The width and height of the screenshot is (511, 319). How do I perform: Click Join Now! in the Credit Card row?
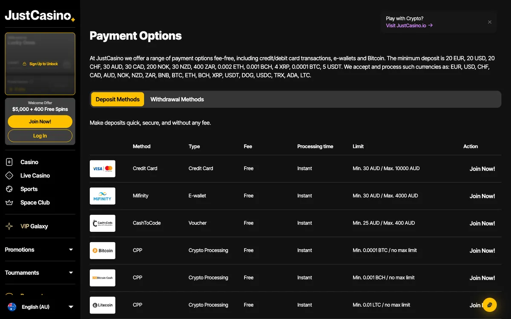coord(482,169)
